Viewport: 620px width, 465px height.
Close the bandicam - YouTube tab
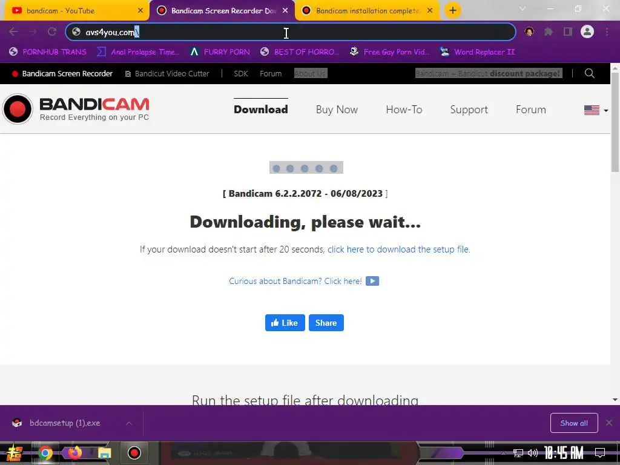tap(140, 11)
